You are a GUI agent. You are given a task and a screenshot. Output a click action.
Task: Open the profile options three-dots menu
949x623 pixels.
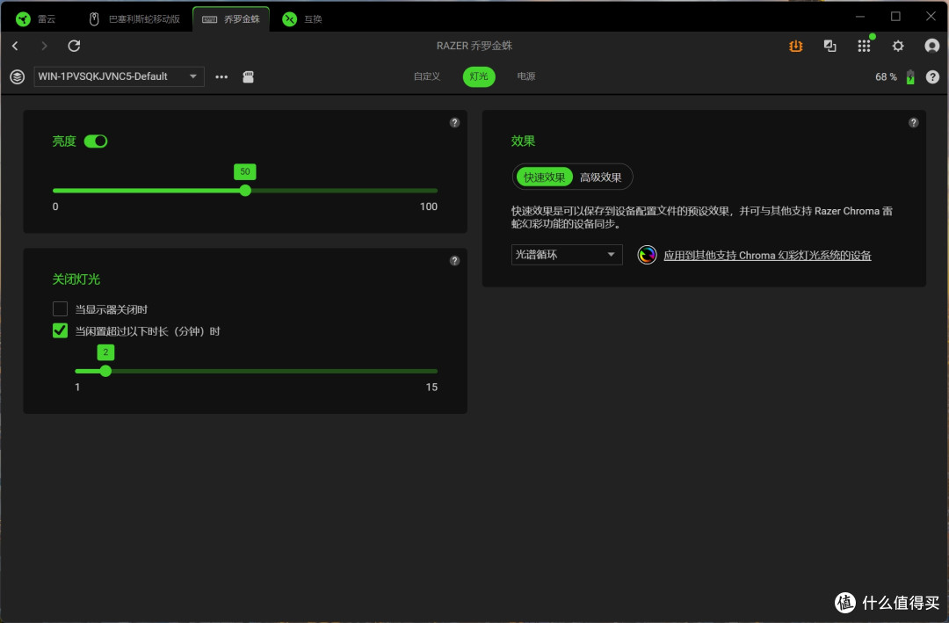coord(221,77)
